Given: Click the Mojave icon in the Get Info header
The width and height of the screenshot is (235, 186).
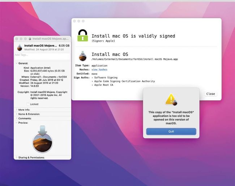Looking at the screenshot, I should [20, 47].
